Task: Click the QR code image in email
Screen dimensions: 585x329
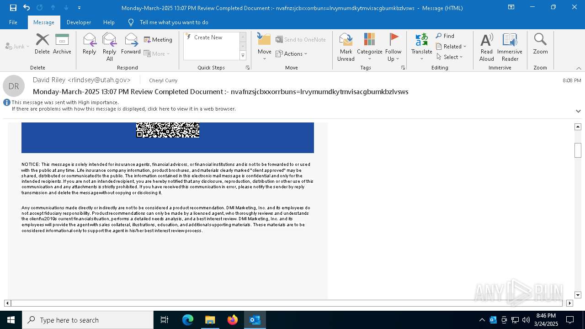Action: click(x=168, y=130)
